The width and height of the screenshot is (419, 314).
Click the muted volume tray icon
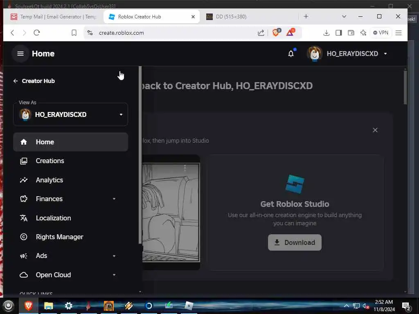coord(366,306)
